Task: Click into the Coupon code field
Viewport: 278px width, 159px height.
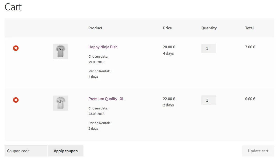Action: pos(26,151)
